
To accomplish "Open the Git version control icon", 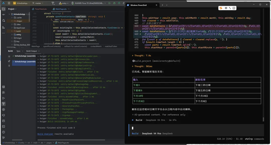I will (x=4, y=138).
